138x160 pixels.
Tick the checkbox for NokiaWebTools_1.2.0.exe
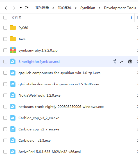coord(5,95)
